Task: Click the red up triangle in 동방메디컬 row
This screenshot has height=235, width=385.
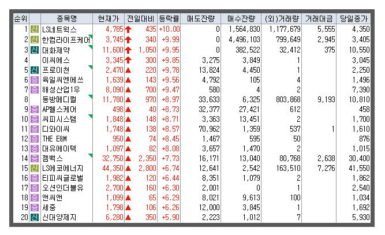Action: click(128, 100)
